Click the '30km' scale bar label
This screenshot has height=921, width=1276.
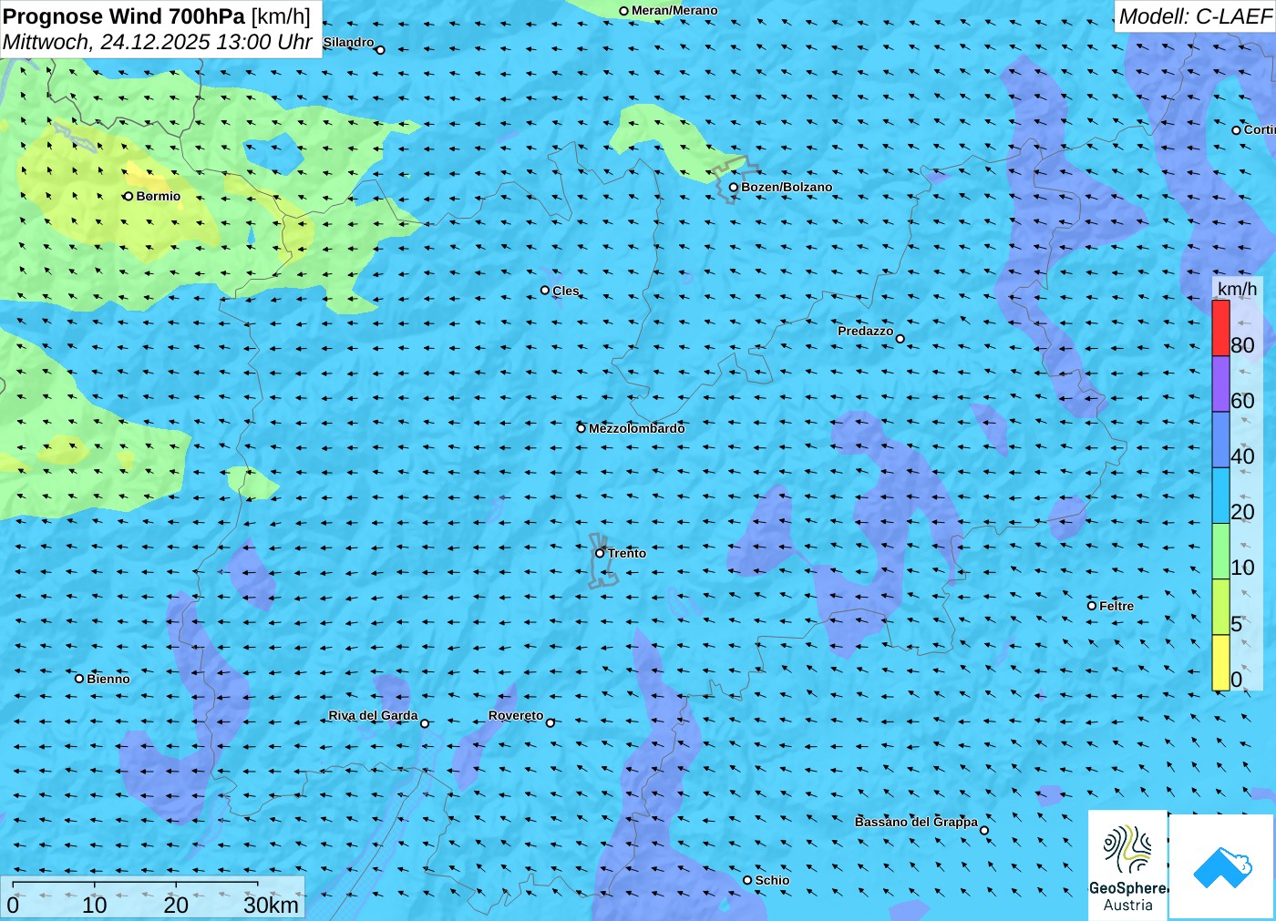271,905
